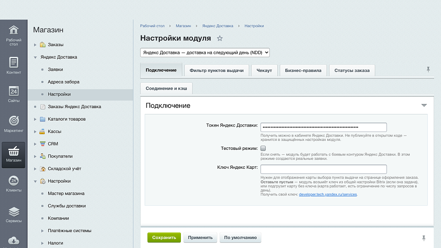Select the Соединение и кэш sub-tab

pyautogui.click(x=166, y=88)
